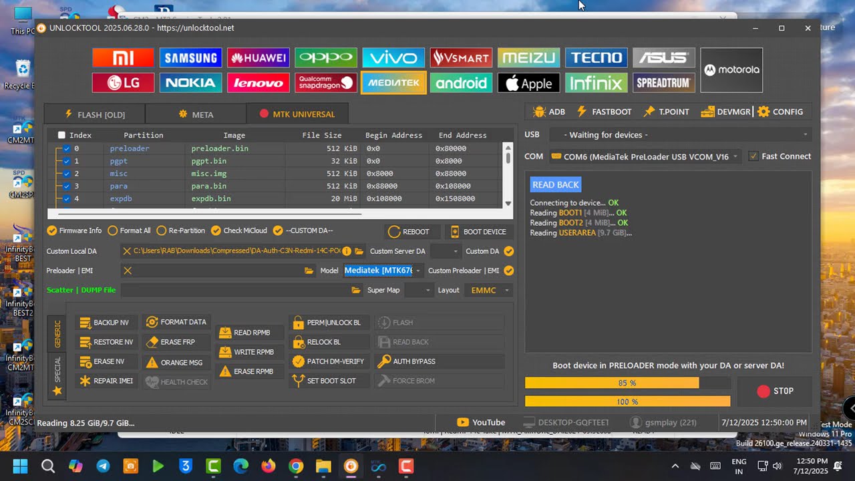Open the ADB tool
The width and height of the screenshot is (855, 481).
coord(549,112)
